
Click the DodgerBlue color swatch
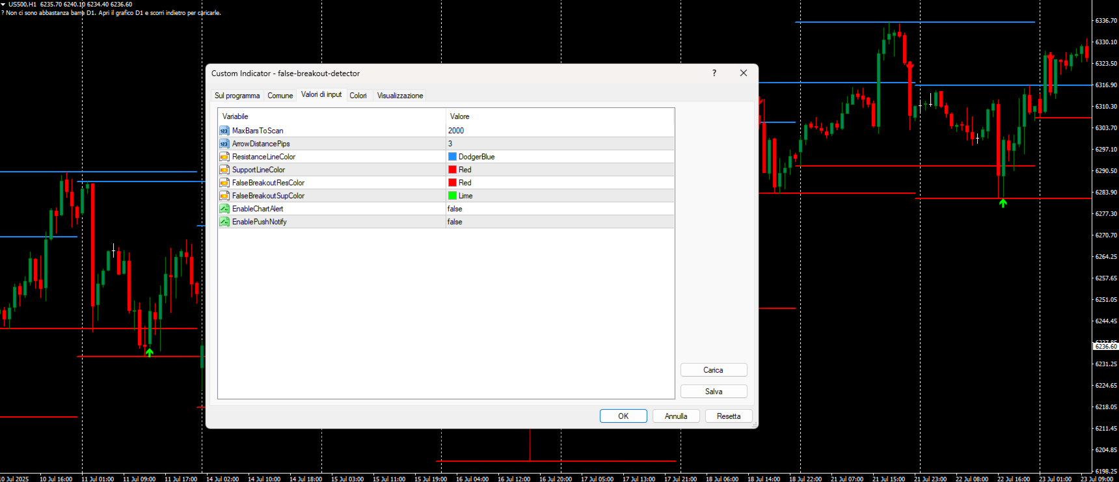click(452, 157)
